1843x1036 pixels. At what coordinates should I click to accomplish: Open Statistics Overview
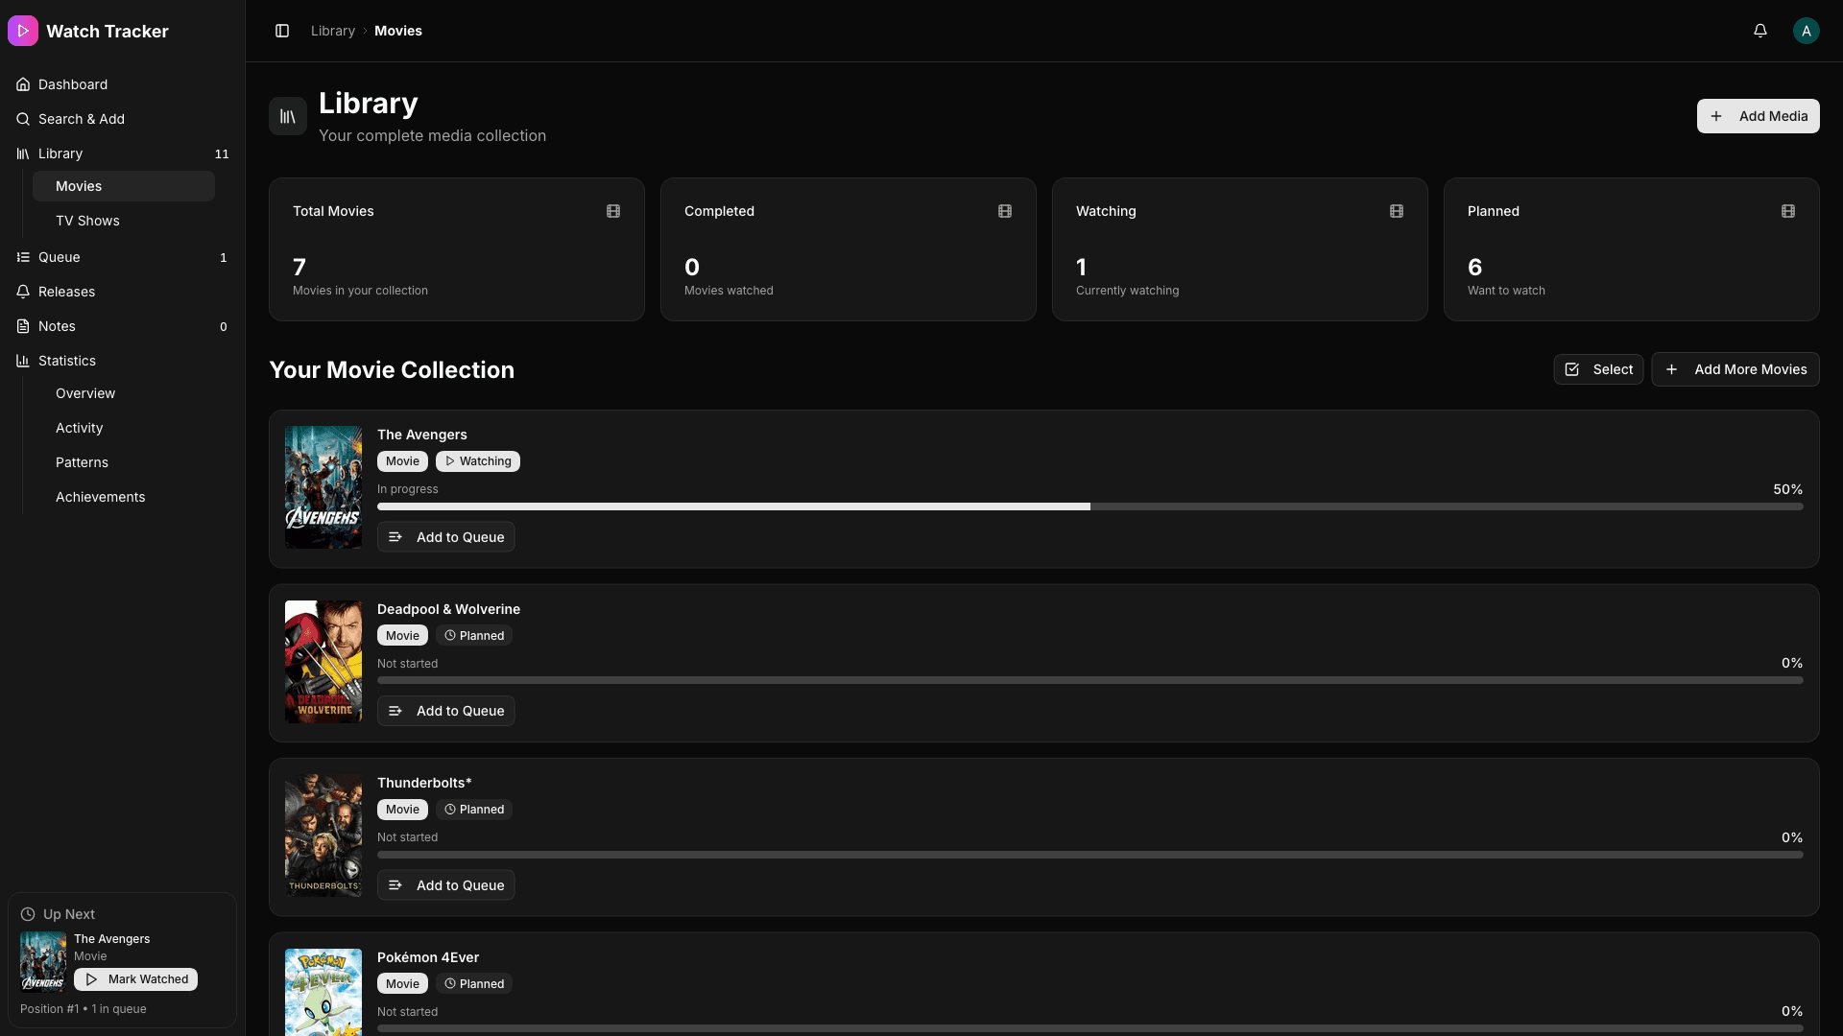coord(124,393)
